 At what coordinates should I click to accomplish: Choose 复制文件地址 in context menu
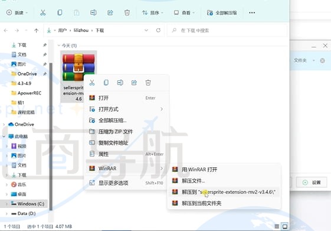click(126, 143)
